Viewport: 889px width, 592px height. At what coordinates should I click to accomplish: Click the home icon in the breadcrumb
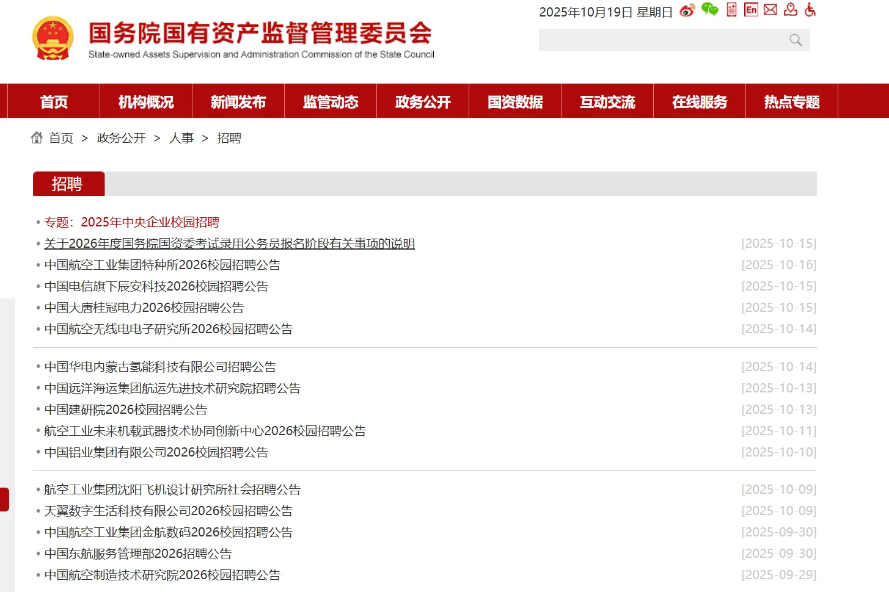coord(37,137)
